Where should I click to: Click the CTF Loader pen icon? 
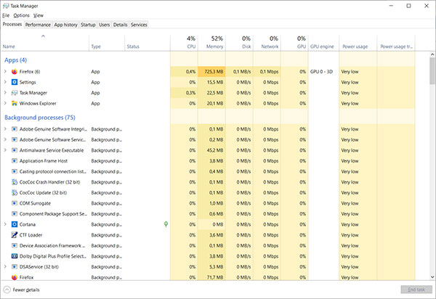click(15, 235)
